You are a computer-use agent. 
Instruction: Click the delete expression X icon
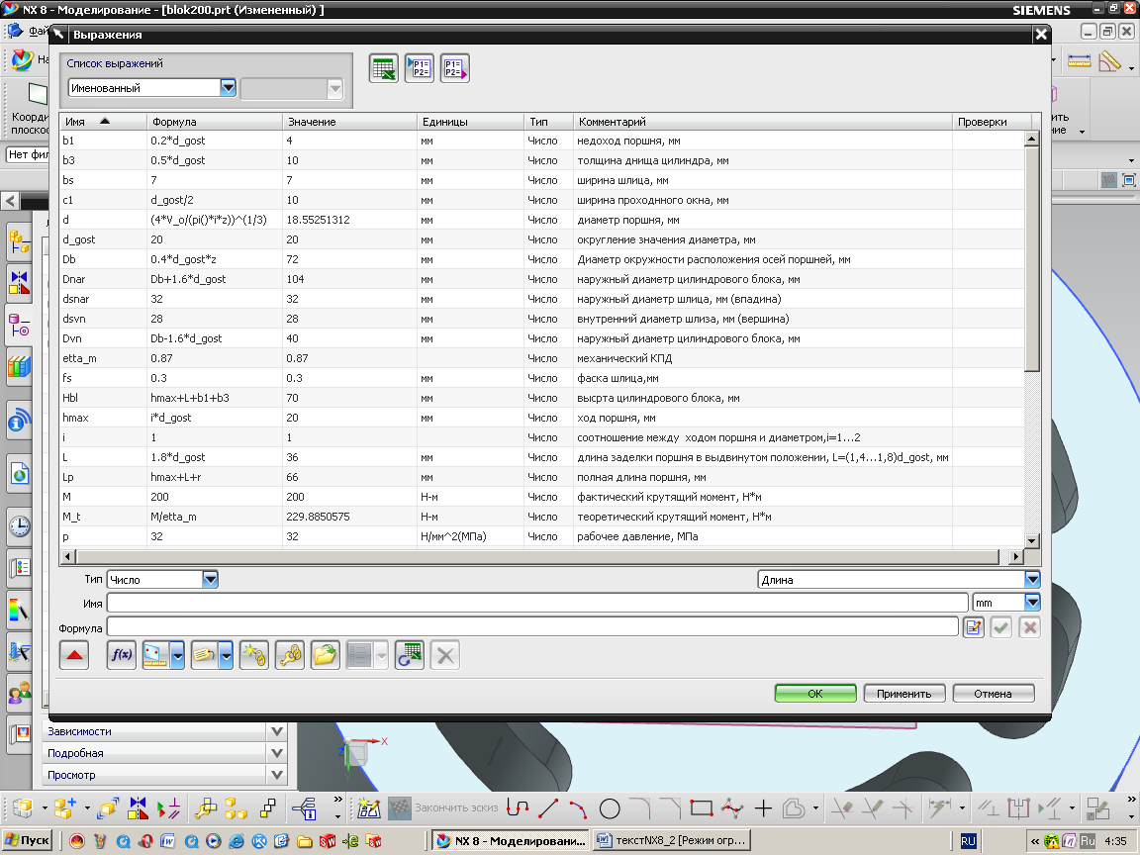[445, 655]
